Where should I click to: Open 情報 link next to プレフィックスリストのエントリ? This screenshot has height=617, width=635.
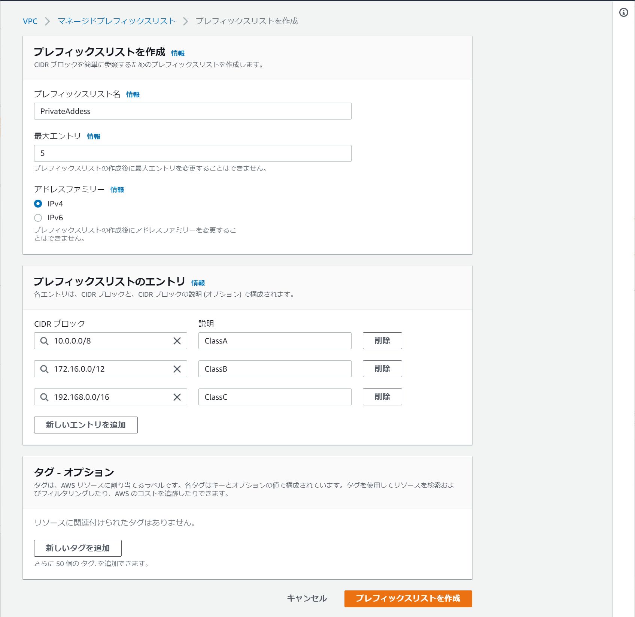pos(198,283)
